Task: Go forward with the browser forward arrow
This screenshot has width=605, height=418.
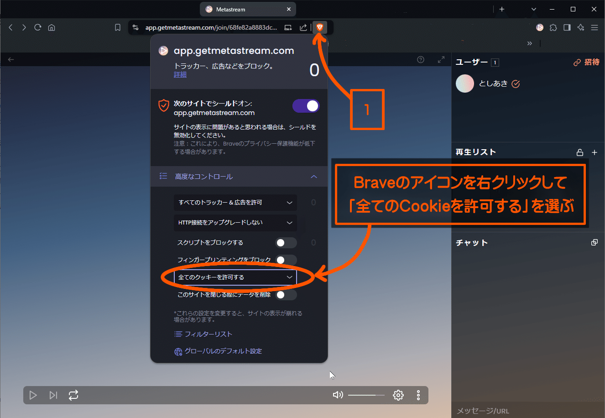Action: tap(24, 27)
